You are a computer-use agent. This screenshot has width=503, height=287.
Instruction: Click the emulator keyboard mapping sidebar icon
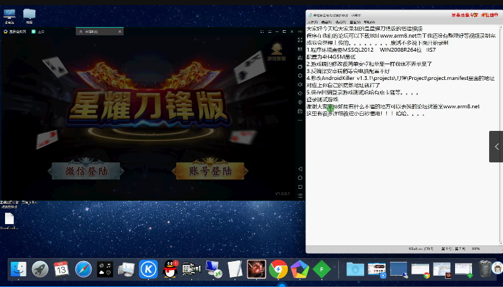click(x=300, y=49)
